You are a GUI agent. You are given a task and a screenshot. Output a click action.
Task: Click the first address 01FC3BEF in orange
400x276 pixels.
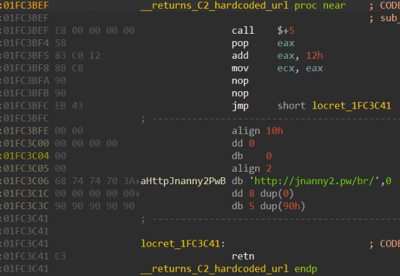pos(26,6)
